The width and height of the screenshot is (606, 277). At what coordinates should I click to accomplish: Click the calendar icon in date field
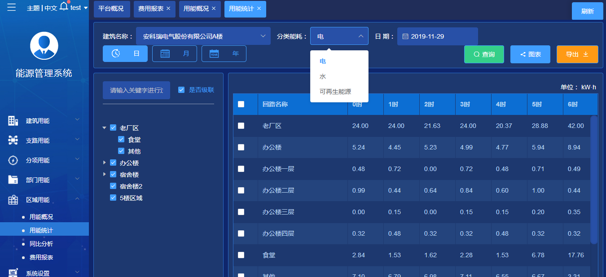click(x=405, y=36)
